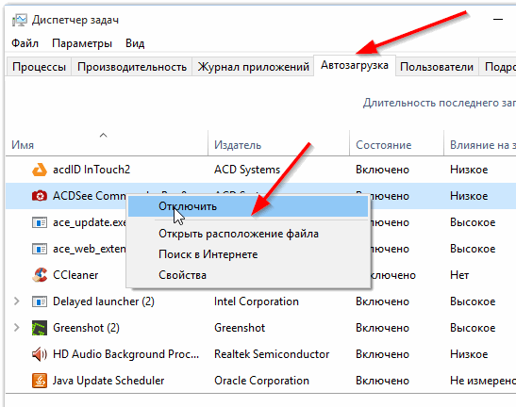516x407 pixels.
Task: Click Низкое impact in HD Audio row
Action: [469, 354]
